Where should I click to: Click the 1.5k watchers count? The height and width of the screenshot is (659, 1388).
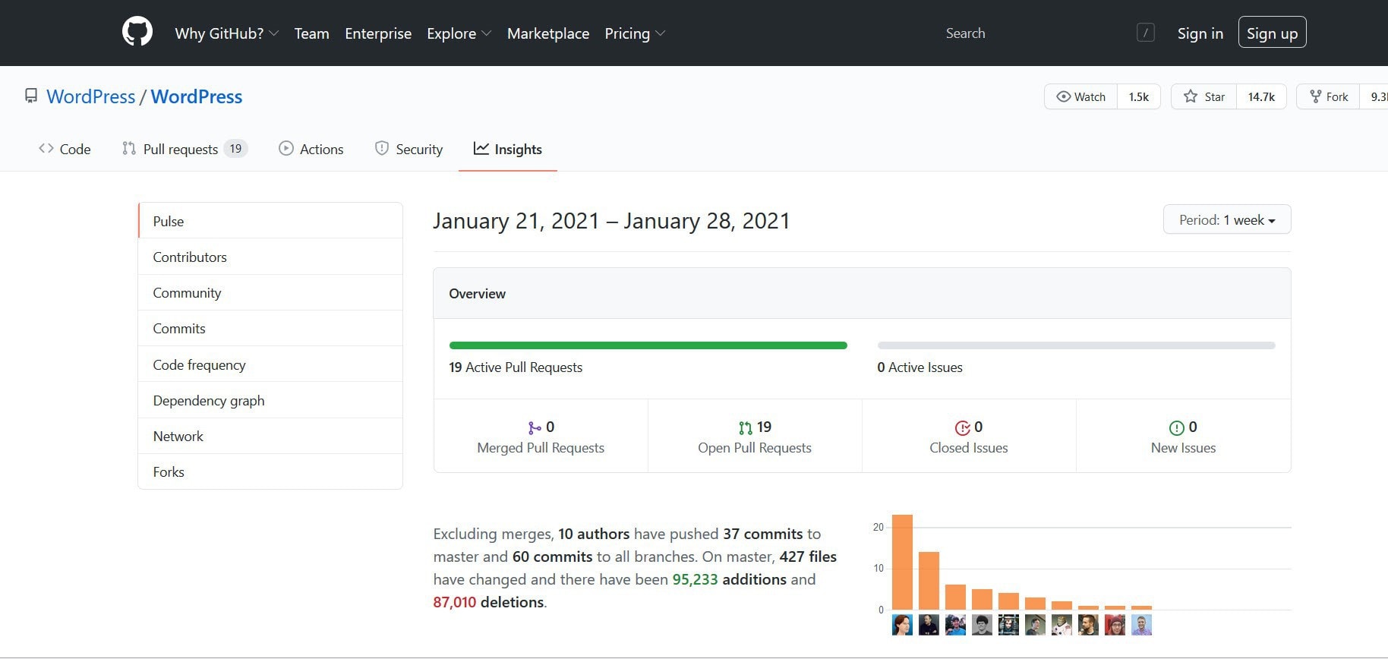tap(1138, 96)
